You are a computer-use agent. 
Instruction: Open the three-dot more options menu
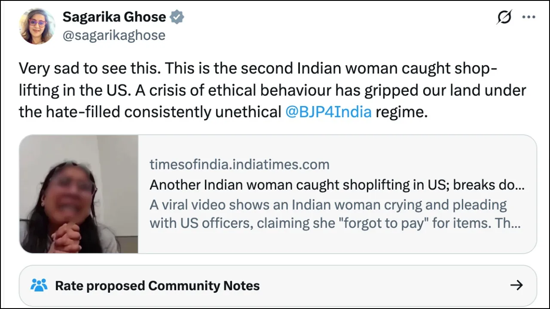pyautogui.click(x=529, y=17)
